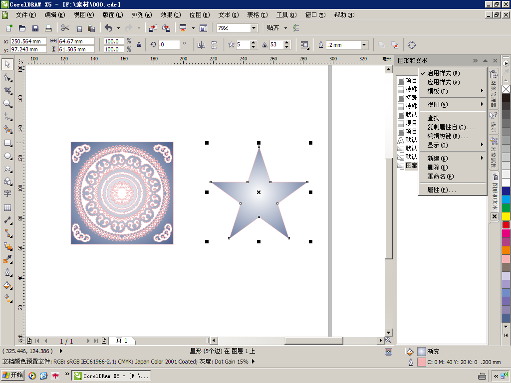Open application launcher dropdown arrow
Viewport: 511px width, 383px height.
click(193, 28)
